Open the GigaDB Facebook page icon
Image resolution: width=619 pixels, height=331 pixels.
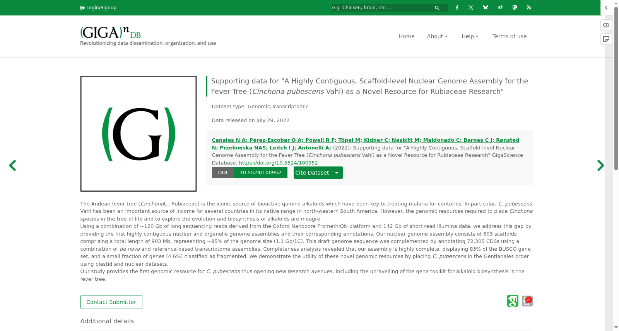pos(457,7)
